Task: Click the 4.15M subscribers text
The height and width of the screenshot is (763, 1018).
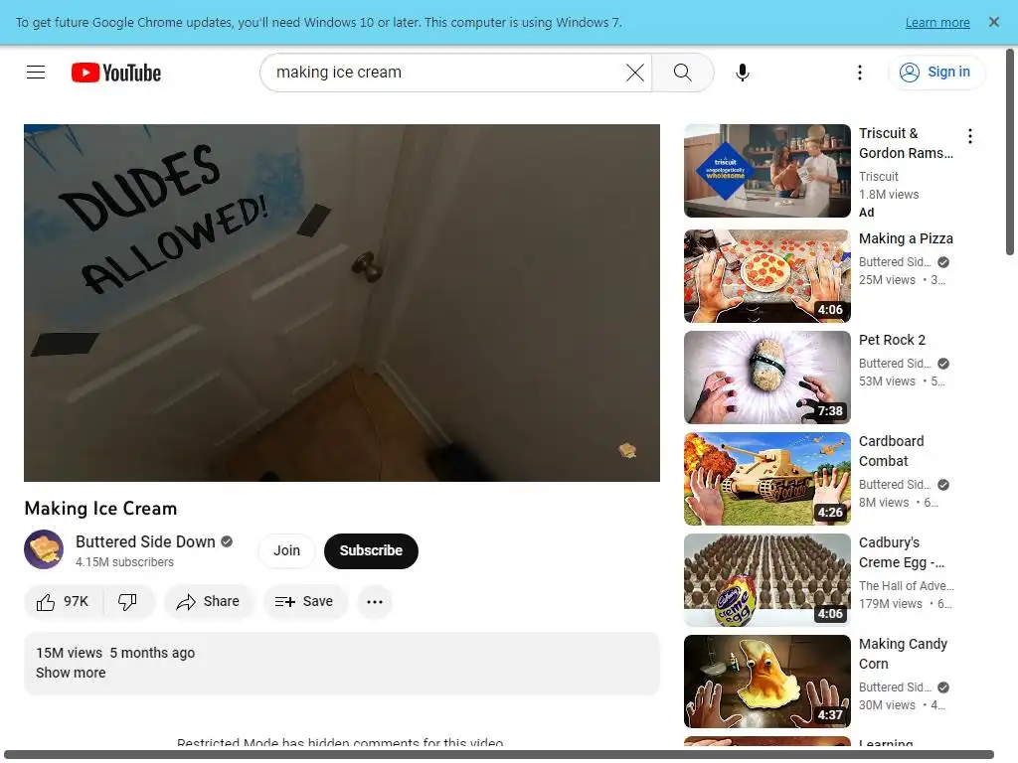Action: click(124, 562)
